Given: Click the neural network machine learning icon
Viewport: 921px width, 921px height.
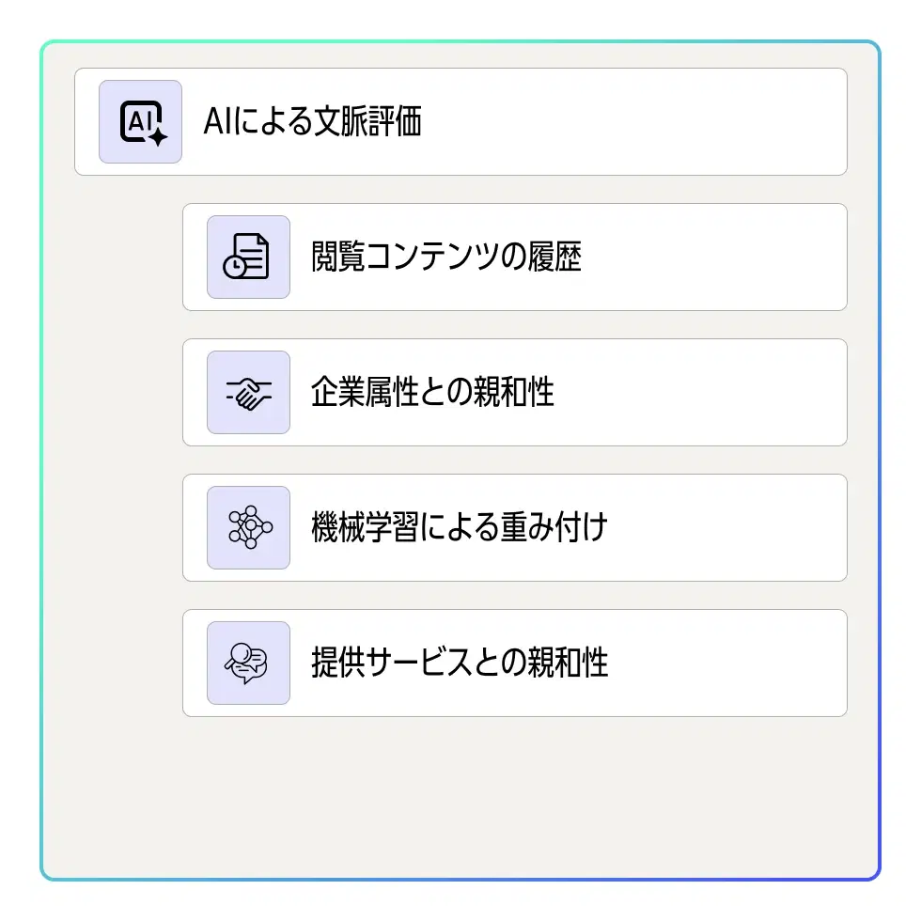Looking at the screenshot, I should (x=248, y=528).
